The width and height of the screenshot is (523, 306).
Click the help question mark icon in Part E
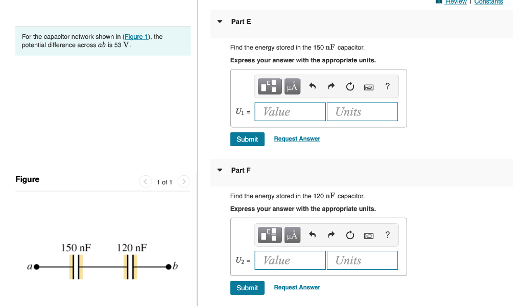click(x=387, y=86)
